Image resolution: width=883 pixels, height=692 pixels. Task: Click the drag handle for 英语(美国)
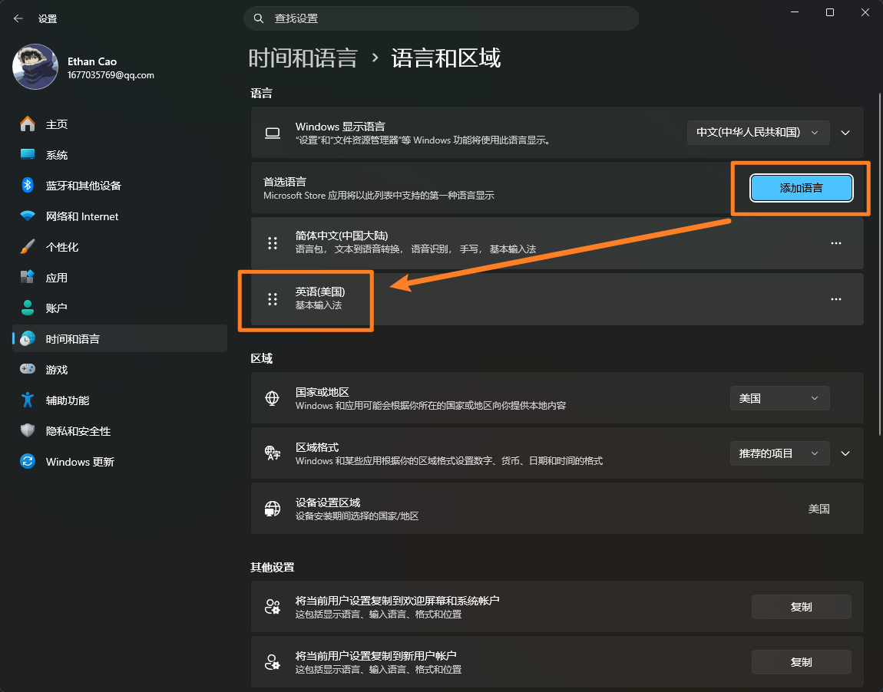pyautogui.click(x=273, y=299)
